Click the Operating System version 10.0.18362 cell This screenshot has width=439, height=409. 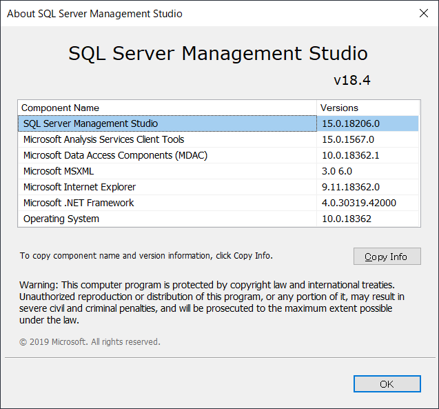click(x=347, y=219)
